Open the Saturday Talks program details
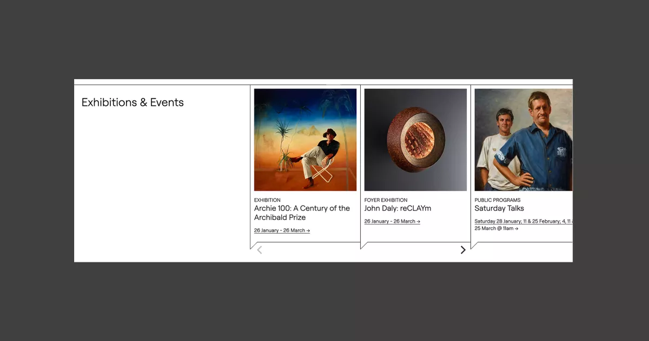The image size is (649, 341). 499,208
